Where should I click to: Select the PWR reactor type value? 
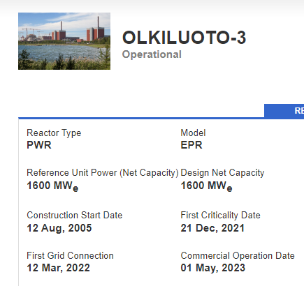tap(39, 145)
